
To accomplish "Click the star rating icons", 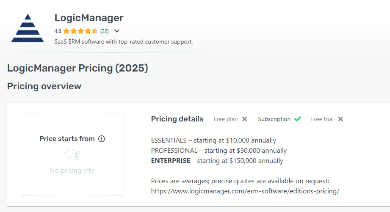I will pyautogui.click(x=81, y=31).
